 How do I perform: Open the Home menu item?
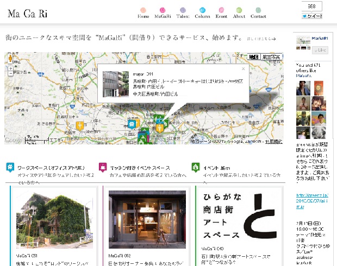(x=143, y=16)
